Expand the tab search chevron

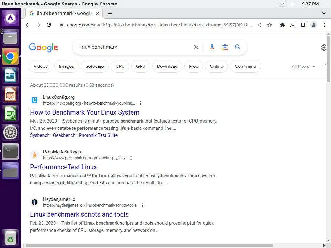click(324, 13)
